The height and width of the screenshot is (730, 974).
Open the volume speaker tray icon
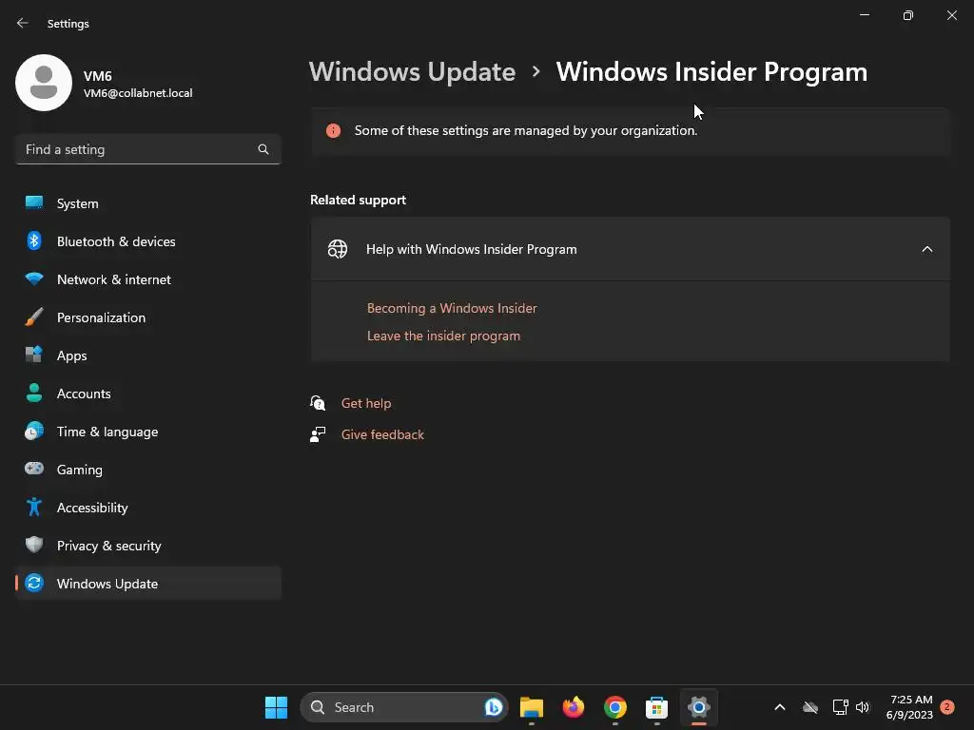(863, 707)
